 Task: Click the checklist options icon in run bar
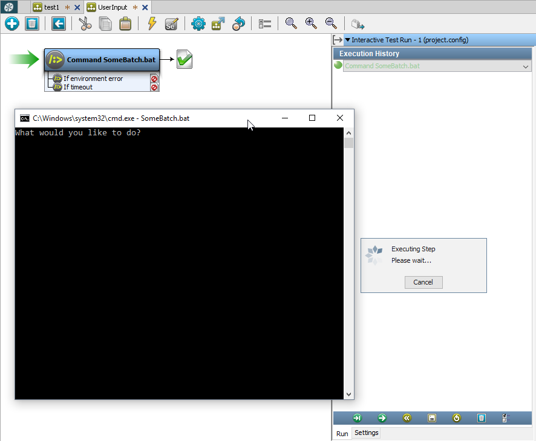tap(506, 418)
